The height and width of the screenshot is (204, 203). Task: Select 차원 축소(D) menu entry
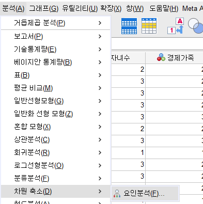[55, 191]
